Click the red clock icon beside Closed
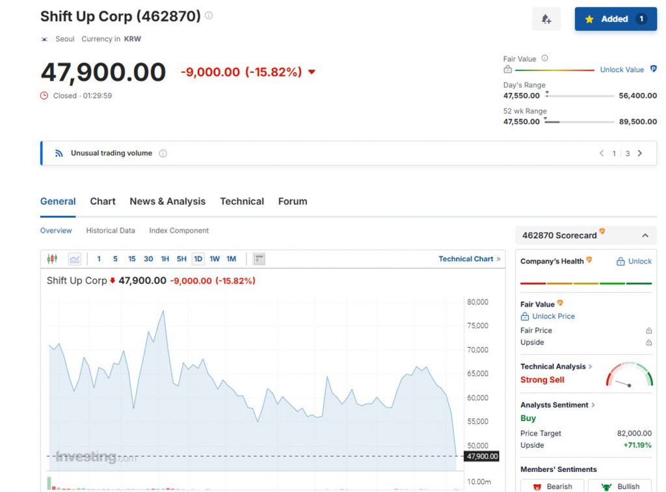The image size is (666, 492). click(x=44, y=96)
